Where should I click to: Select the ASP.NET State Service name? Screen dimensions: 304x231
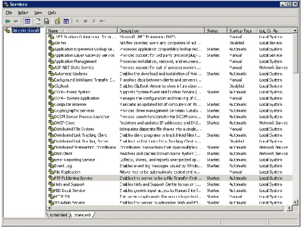click(x=74, y=67)
